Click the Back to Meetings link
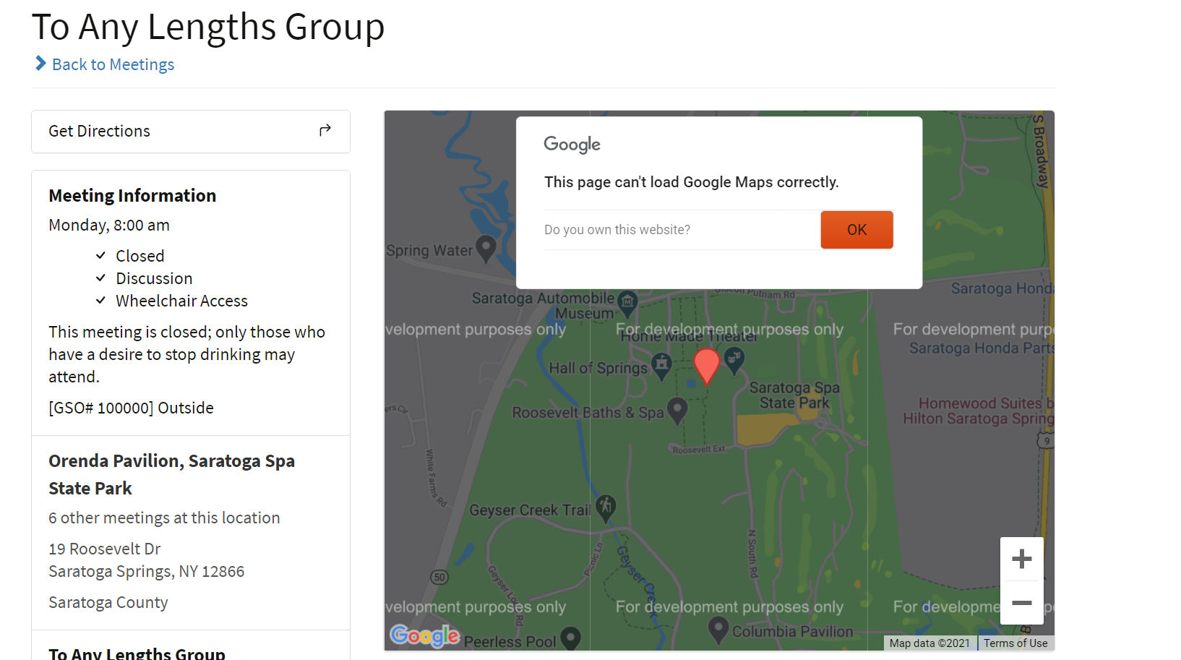1181x660 pixels. [x=113, y=64]
